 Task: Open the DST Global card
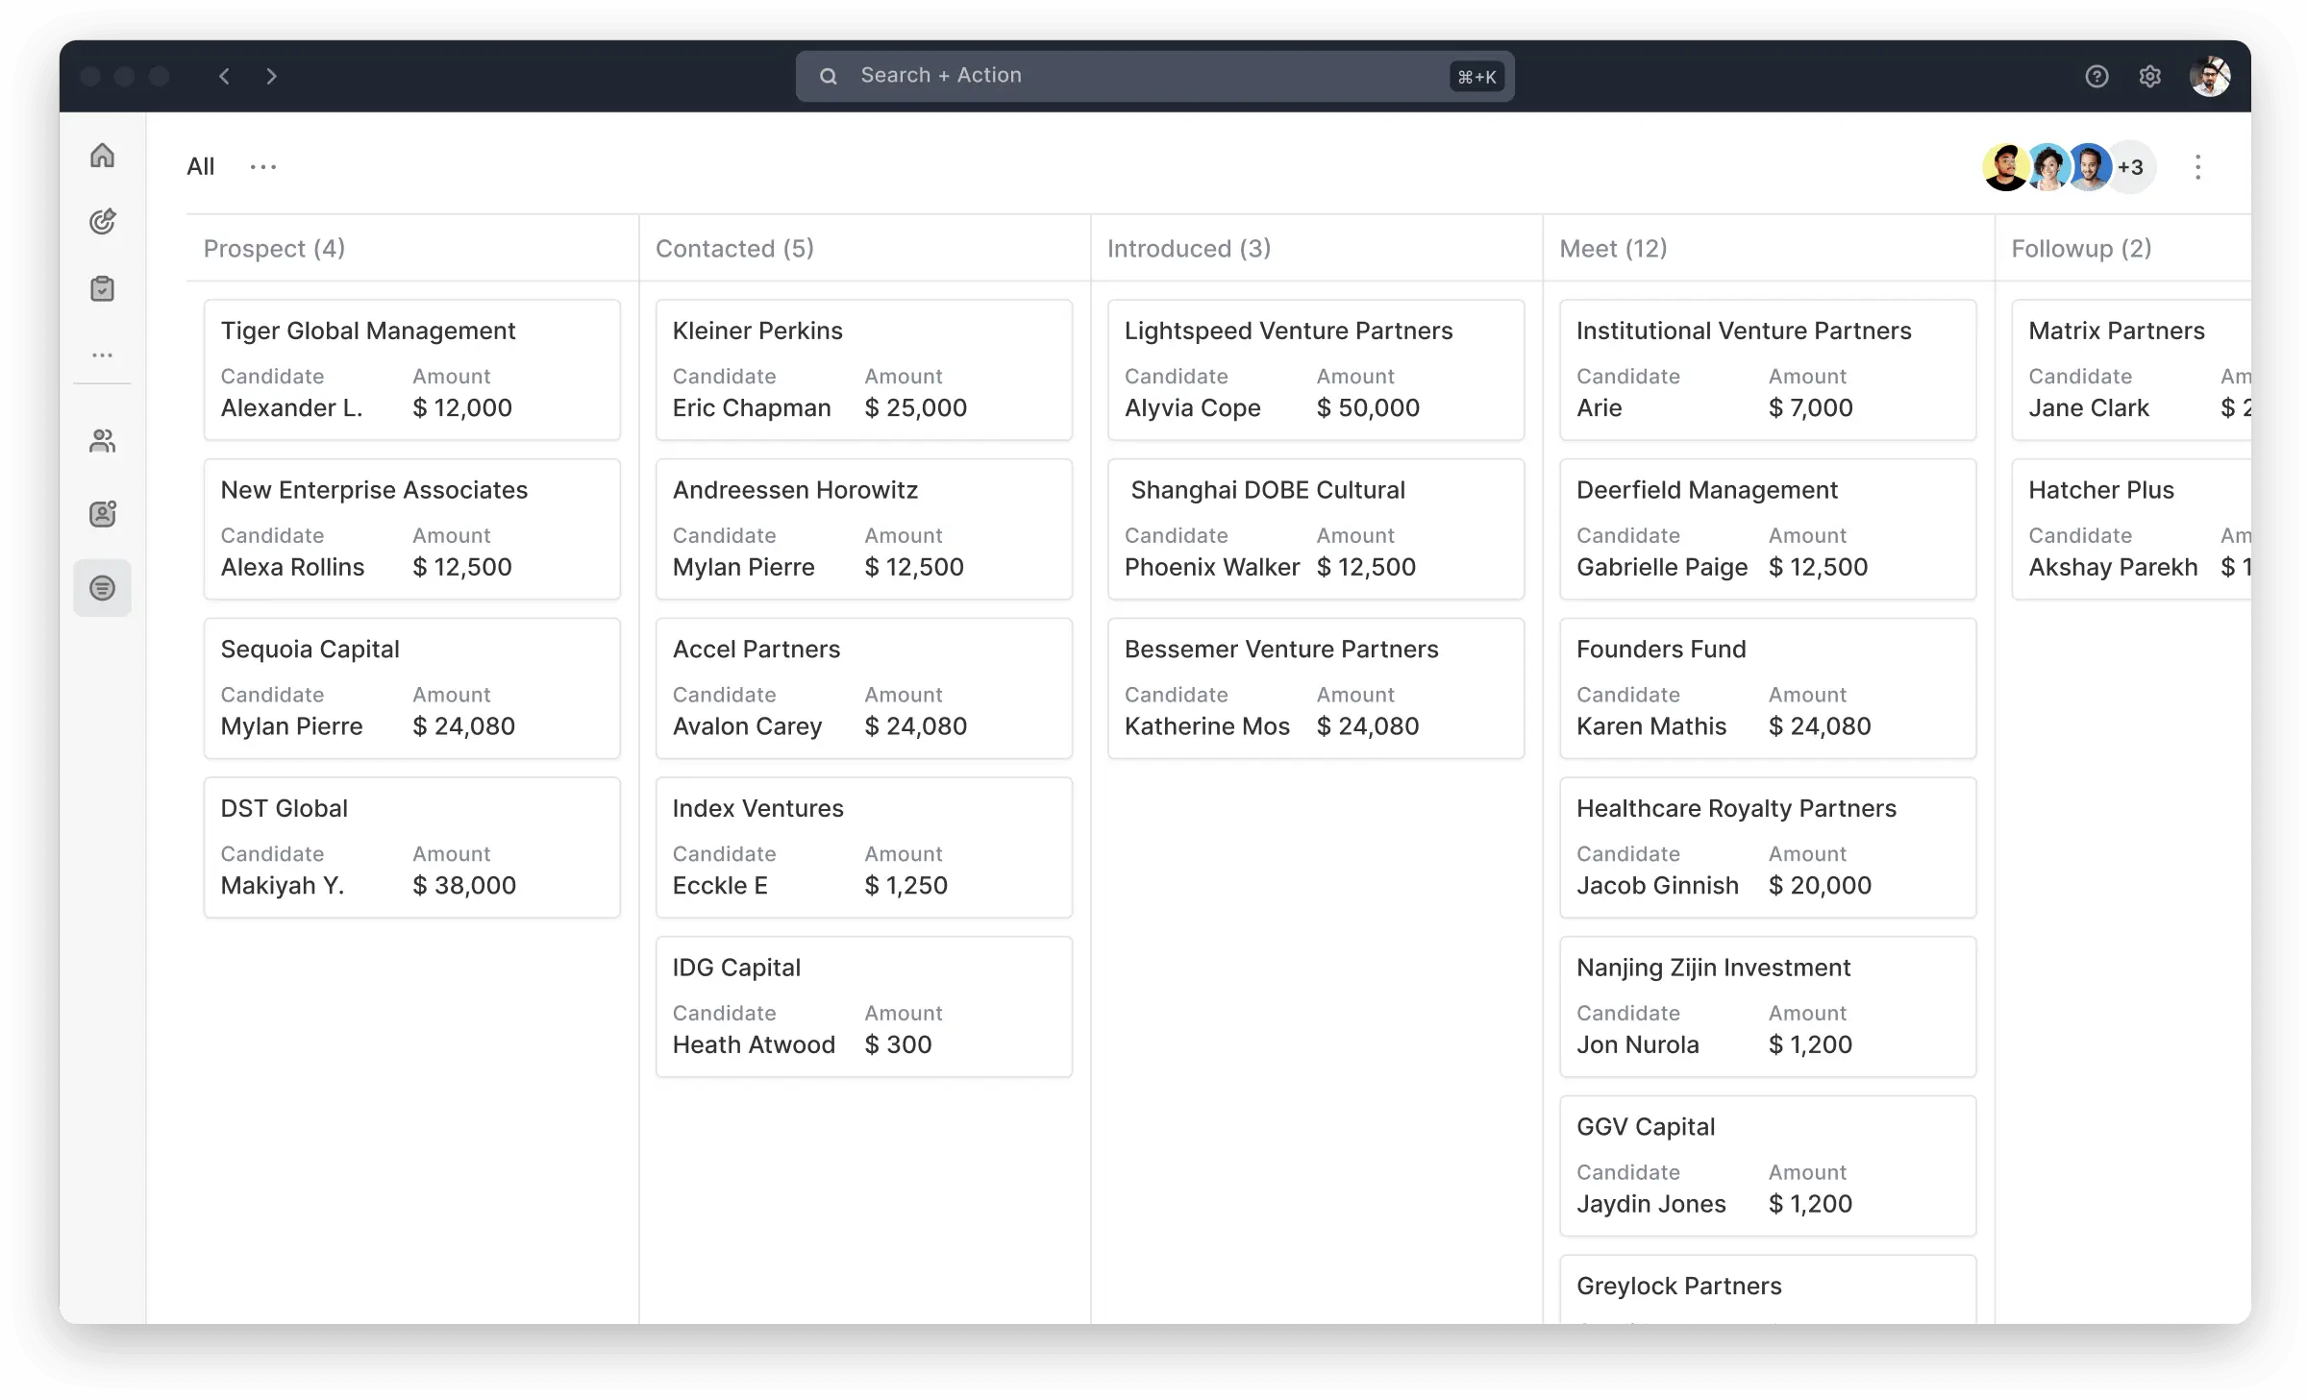(411, 847)
